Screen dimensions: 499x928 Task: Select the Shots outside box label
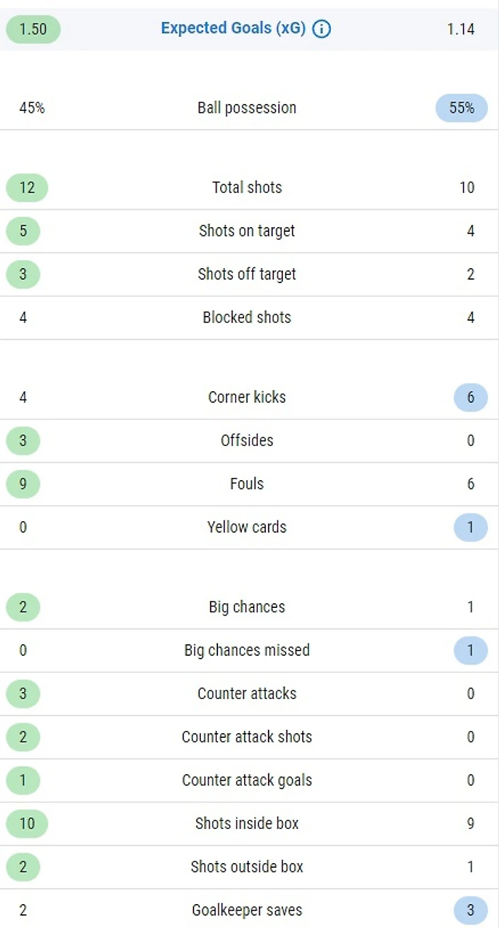pos(247,866)
